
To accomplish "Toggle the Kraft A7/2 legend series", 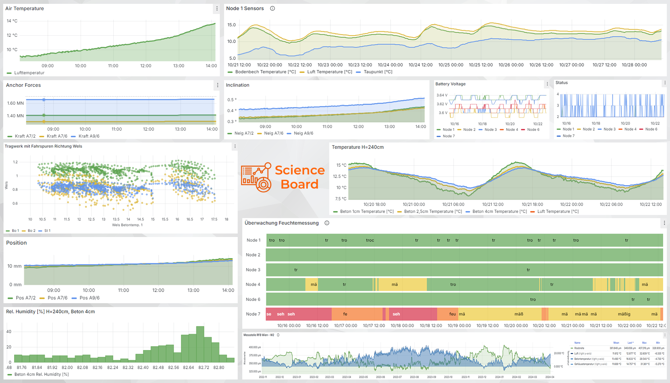I will (21, 136).
